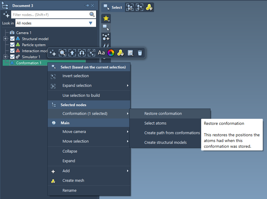Click the Filter nodes search field
This screenshot has width=267, height=199.
(x=50, y=14)
